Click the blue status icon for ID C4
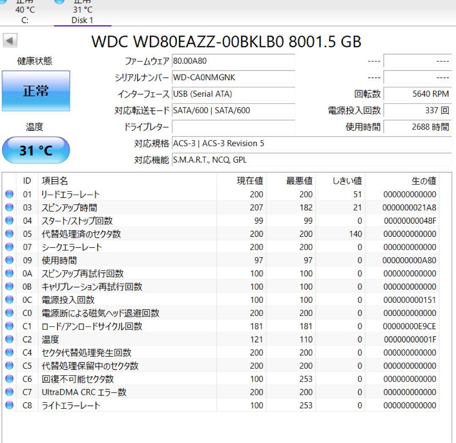The image size is (456, 443). 9,352
